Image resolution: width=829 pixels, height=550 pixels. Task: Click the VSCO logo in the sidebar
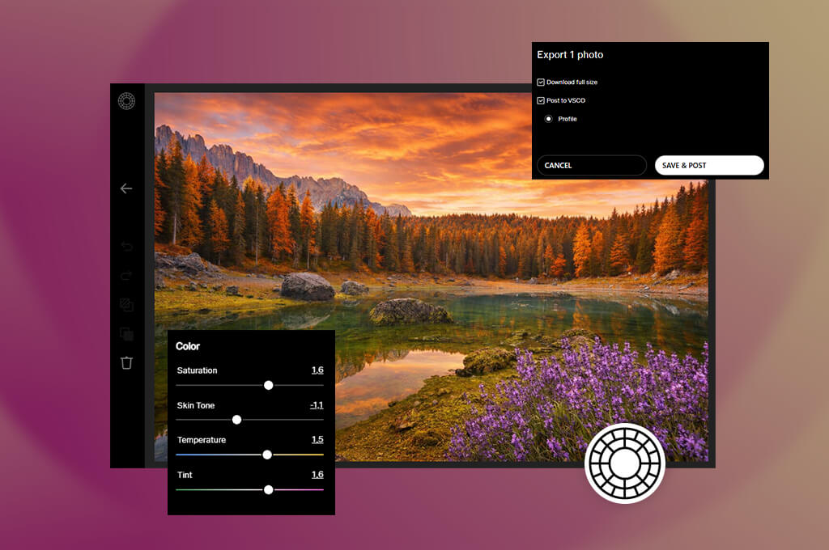pos(126,101)
